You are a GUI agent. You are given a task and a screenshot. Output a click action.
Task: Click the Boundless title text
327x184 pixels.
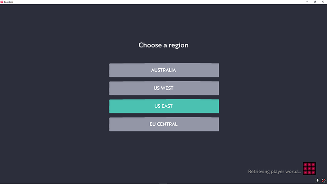click(9, 2)
